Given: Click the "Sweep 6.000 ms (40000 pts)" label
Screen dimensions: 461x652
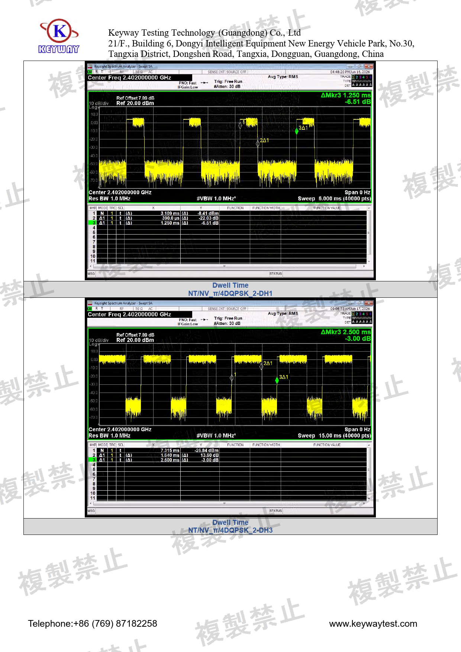Looking at the screenshot, I should click(x=334, y=198).
